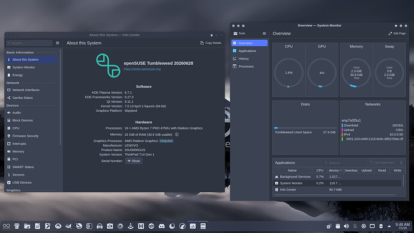This screenshot has height=233, width=414.
Task: Open the application launcher in the taskbar
Action: (7, 226)
